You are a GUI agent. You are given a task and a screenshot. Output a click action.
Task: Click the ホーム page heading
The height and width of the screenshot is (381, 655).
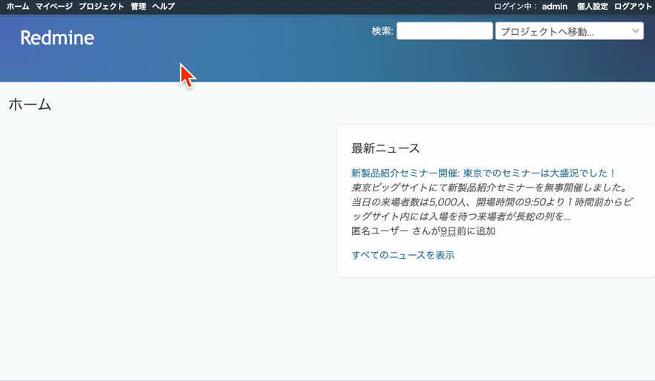pyautogui.click(x=30, y=105)
